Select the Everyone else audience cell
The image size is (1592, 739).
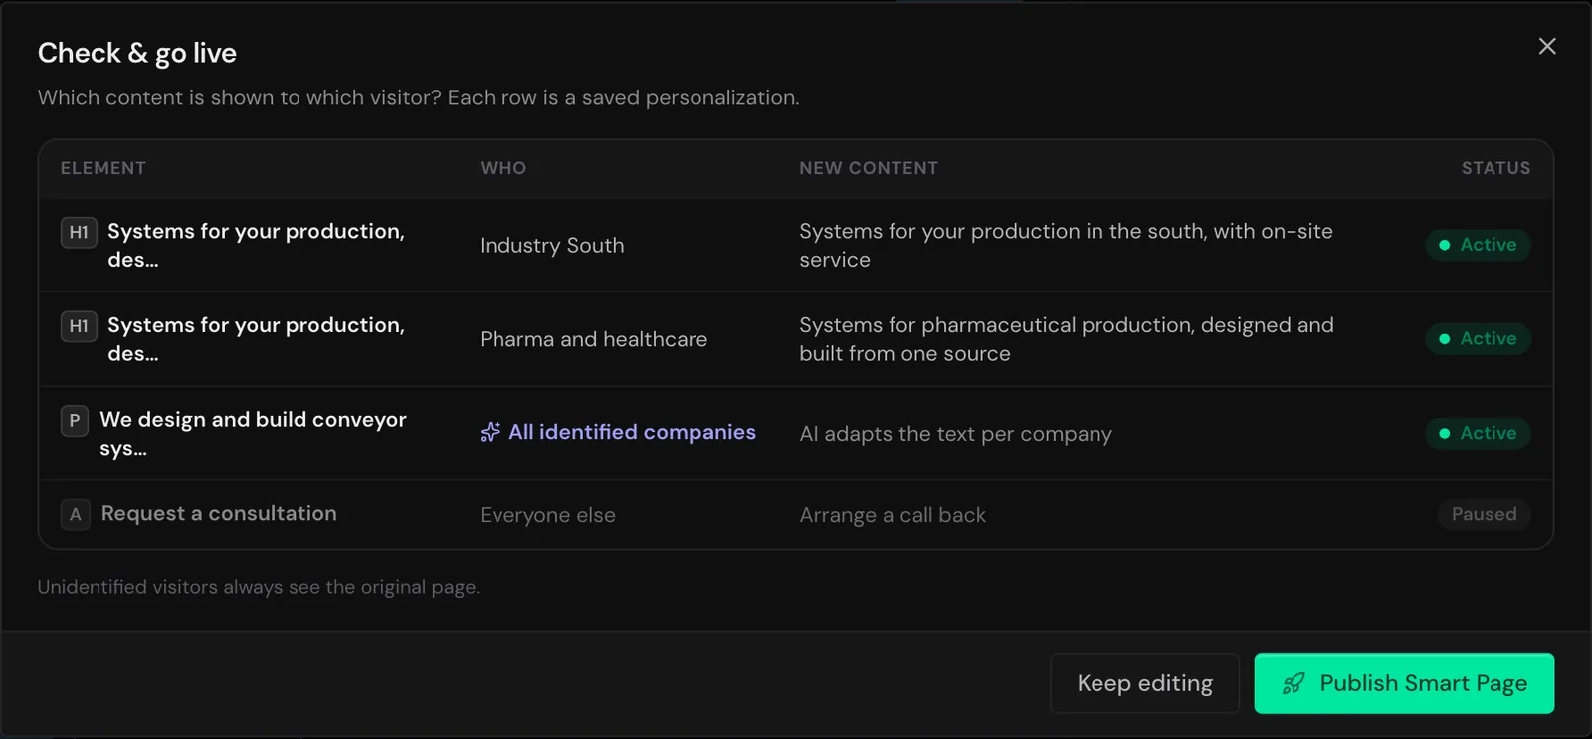coord(547,515)
